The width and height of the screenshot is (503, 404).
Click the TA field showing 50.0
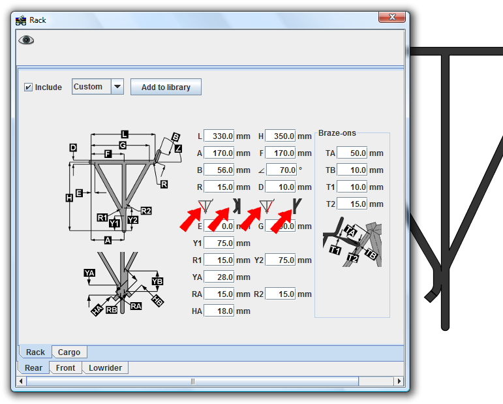(352, 153)
